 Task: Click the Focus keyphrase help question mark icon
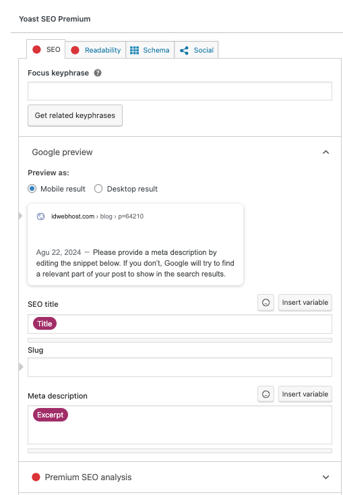[x=98, y=73]
